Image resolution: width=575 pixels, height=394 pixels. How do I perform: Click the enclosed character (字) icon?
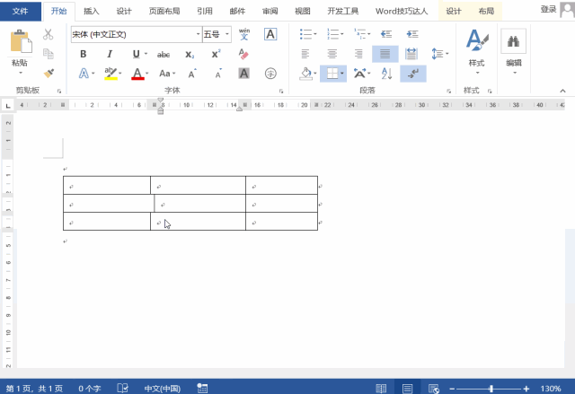pyautogui.click(x=270, y=74)
